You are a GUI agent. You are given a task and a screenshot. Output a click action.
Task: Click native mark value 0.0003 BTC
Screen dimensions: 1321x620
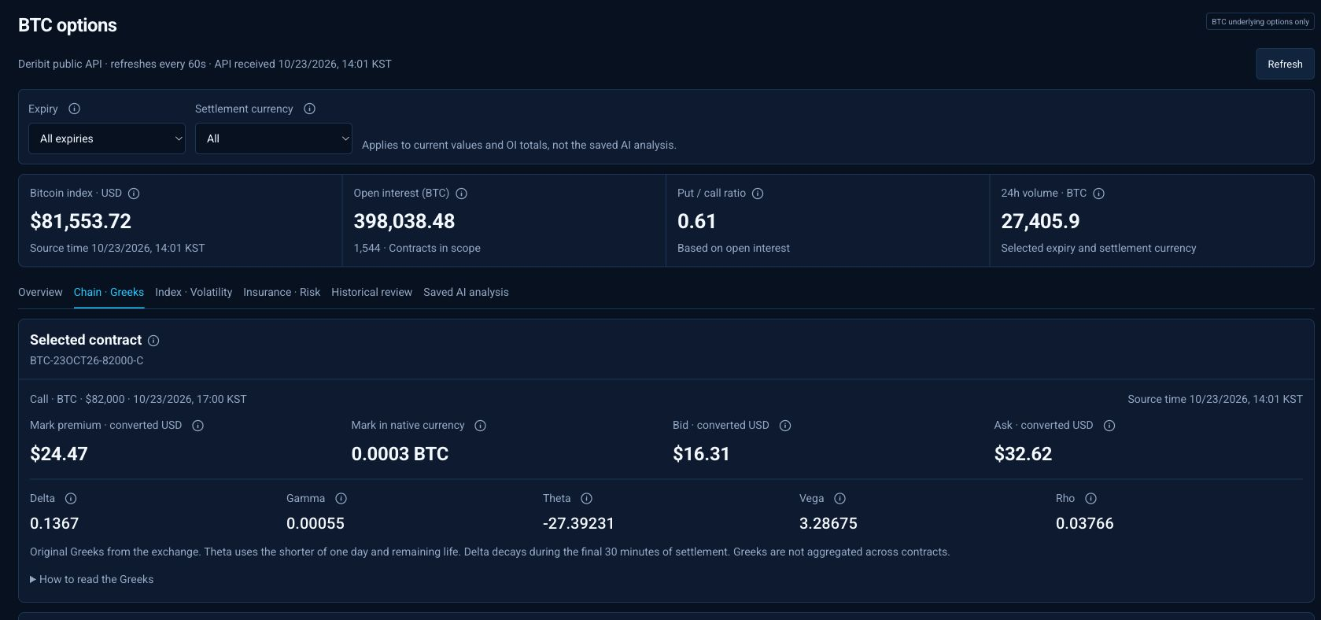pos(400,454)
